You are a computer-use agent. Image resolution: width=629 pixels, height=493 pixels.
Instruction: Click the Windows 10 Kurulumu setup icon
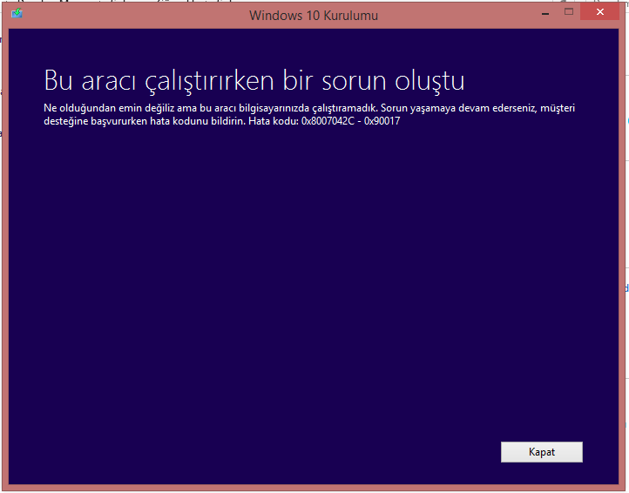point(17,13)
